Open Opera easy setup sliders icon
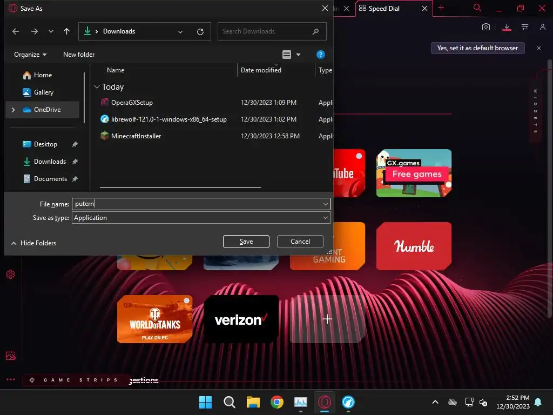The width and height of the screenshot is (553, 415). pyautogui.click(x=525, y=27)
